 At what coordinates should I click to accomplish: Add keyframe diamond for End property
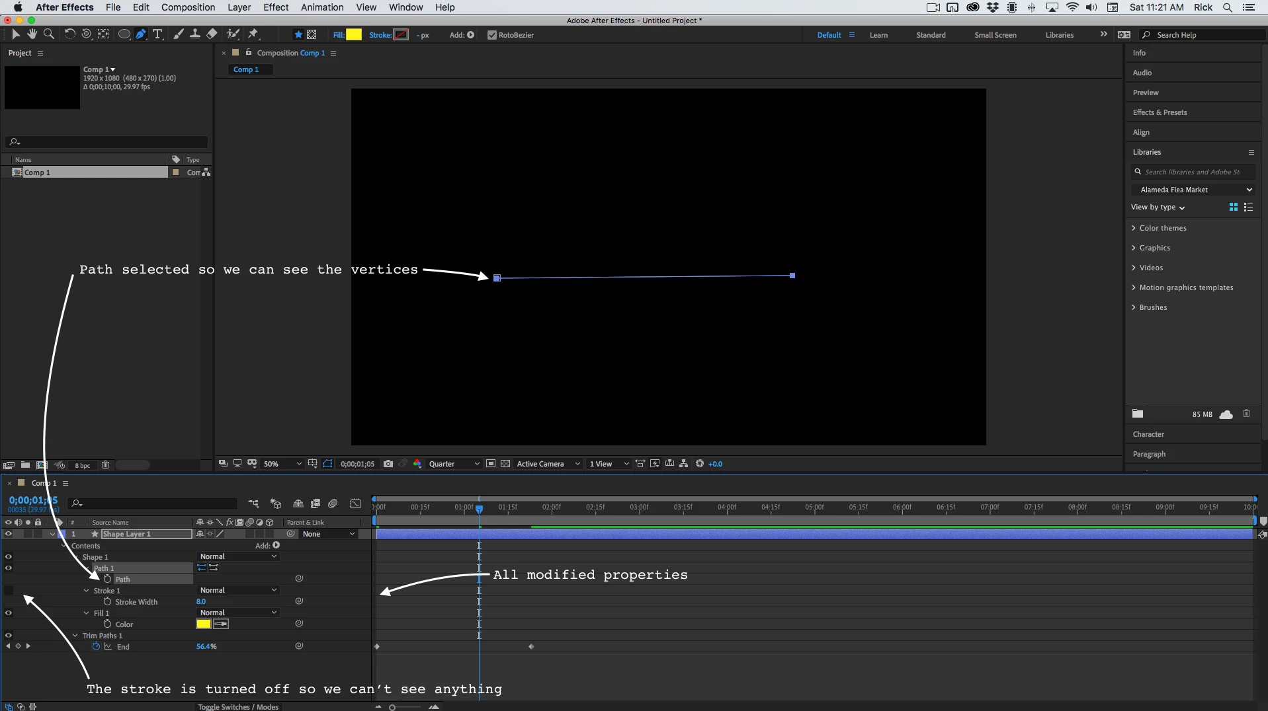(18, 646)
